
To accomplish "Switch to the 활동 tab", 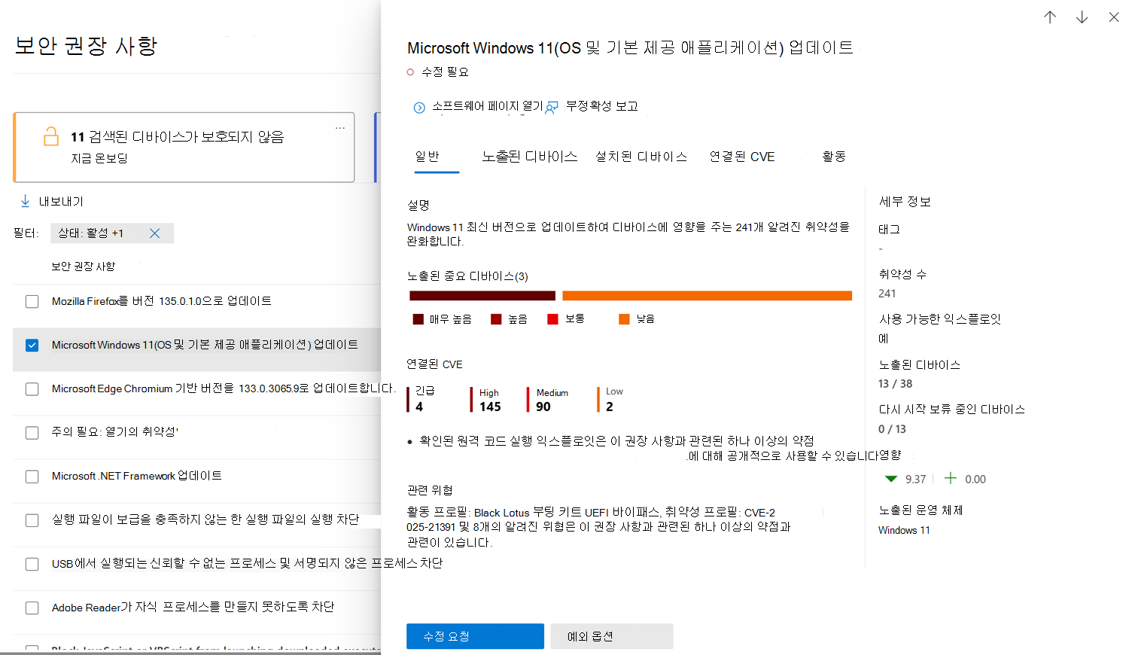I will click(834, 157).
